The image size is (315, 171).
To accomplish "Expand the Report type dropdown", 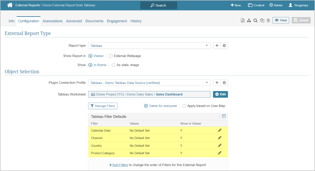I will click(x=207, y=46).
